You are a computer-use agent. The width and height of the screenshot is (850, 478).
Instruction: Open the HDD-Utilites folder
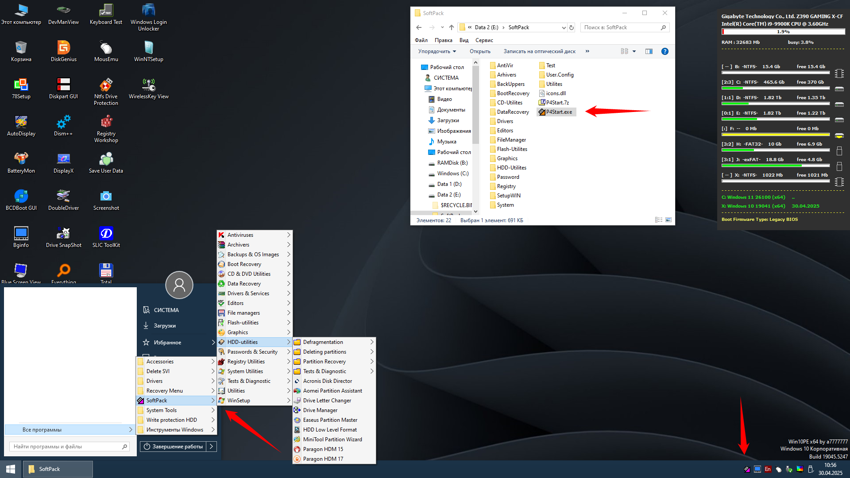click(508, 168)
